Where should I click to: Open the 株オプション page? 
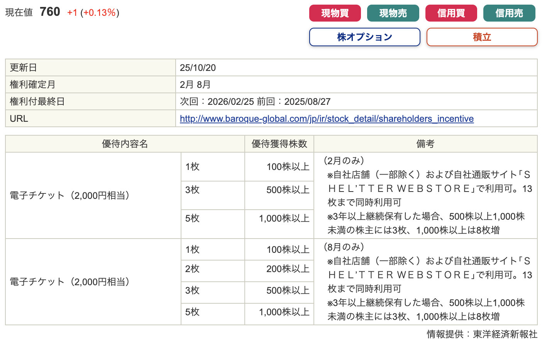tap(364, 37)
